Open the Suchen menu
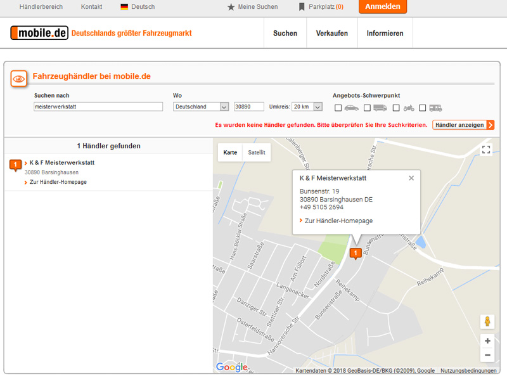The height and width of the screenshot is (381, 507). (285, 34)
